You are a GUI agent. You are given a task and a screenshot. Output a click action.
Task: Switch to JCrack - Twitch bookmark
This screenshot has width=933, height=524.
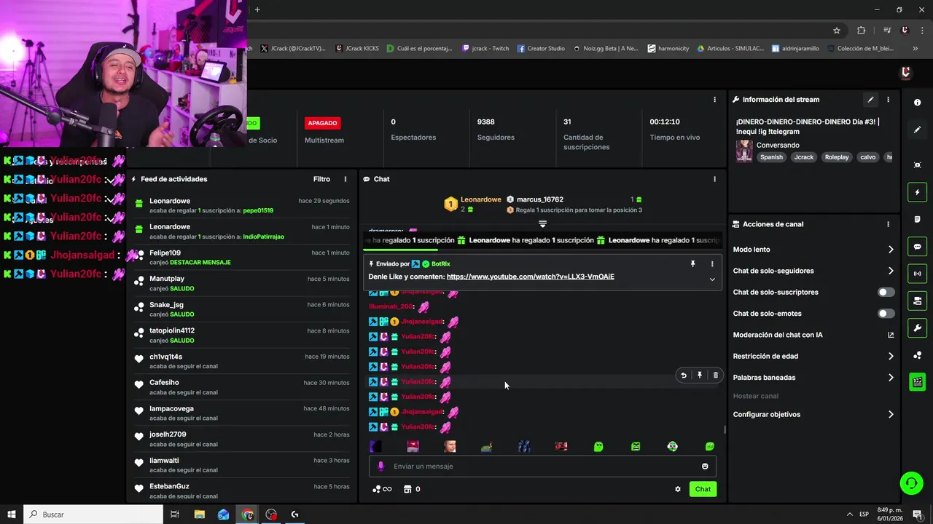click(x=485, y=49)
